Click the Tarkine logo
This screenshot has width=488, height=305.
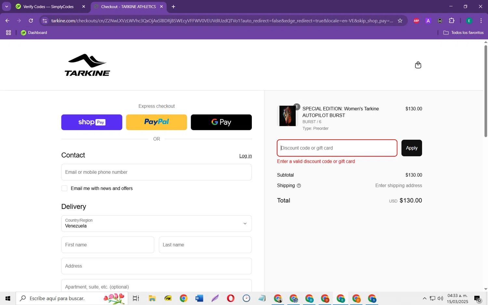88,65
